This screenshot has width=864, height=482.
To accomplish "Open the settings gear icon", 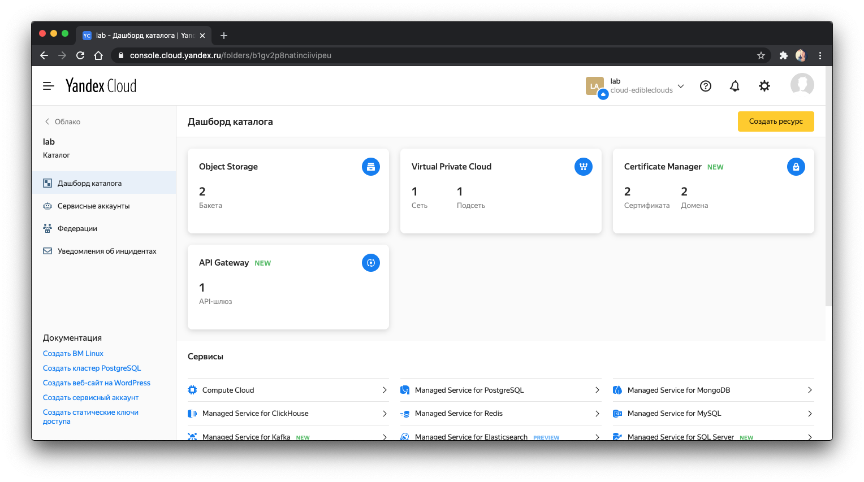I will pyautogui.click(x=764, y=86).
